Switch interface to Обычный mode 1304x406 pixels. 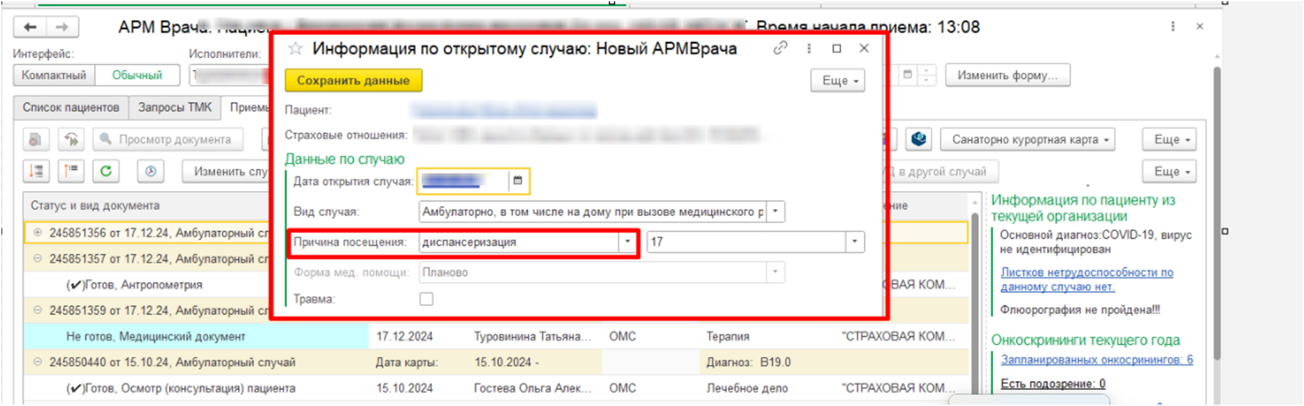[137, 75]
